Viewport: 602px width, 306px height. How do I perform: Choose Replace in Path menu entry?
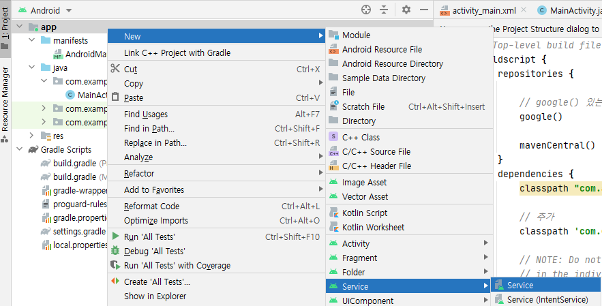pyautogui.click(x=217, y=143)
